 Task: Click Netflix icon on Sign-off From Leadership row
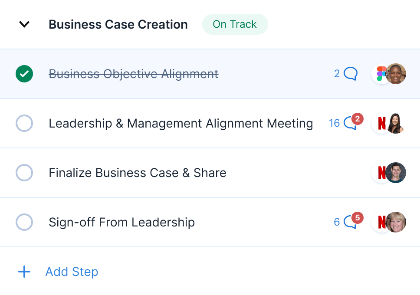coord(381,222)
